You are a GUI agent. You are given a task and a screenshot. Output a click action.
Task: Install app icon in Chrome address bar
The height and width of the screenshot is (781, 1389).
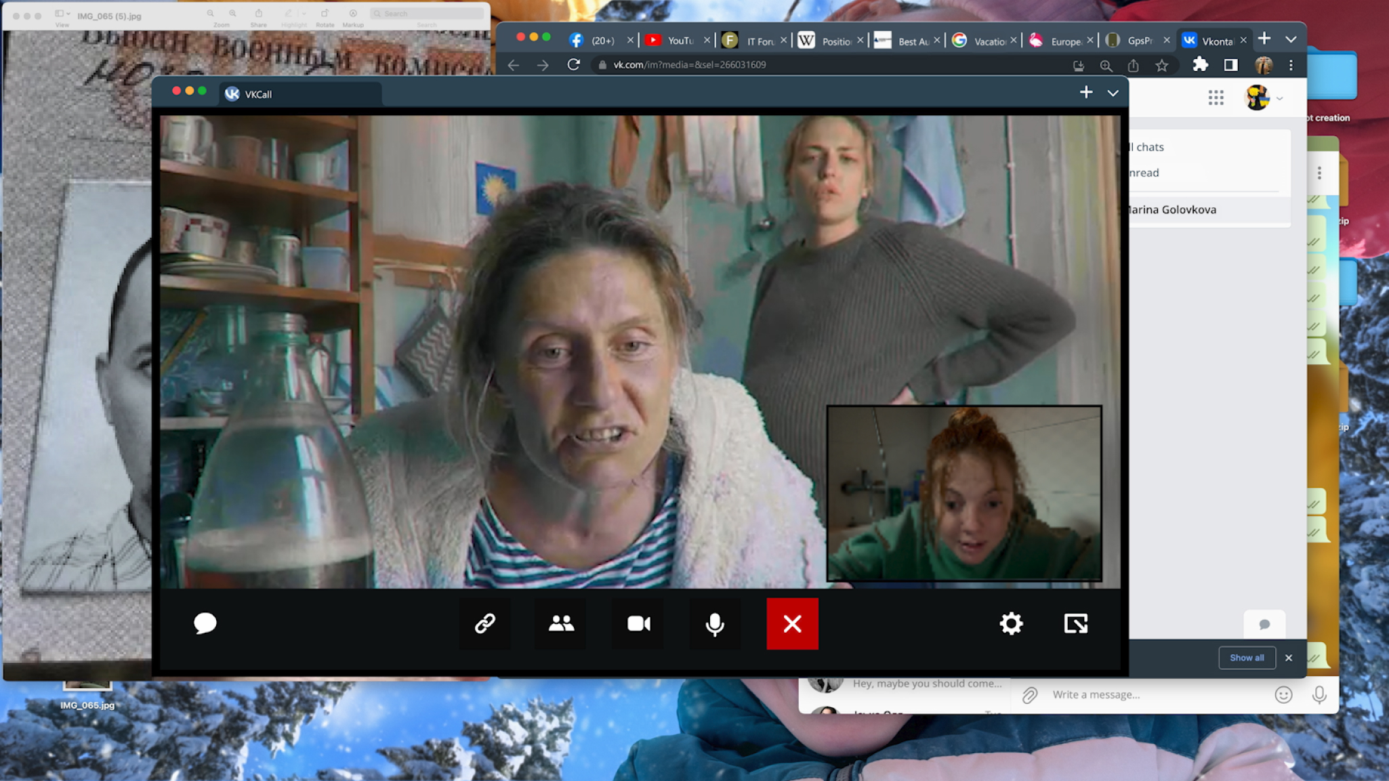(1078, 65)
